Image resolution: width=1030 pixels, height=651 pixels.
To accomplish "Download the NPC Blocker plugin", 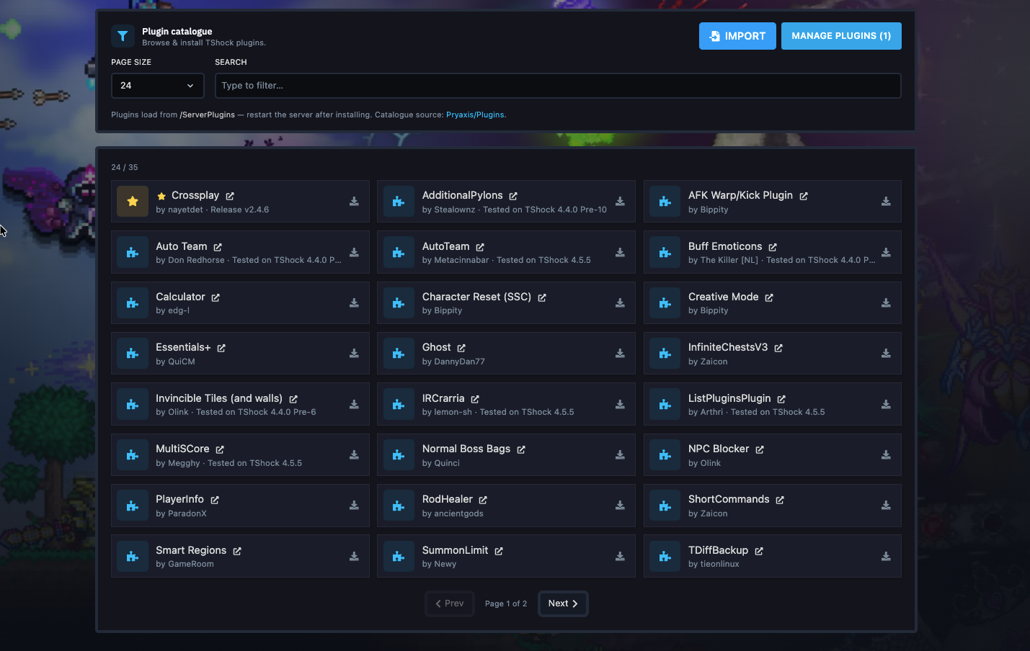I will point(886,455).
